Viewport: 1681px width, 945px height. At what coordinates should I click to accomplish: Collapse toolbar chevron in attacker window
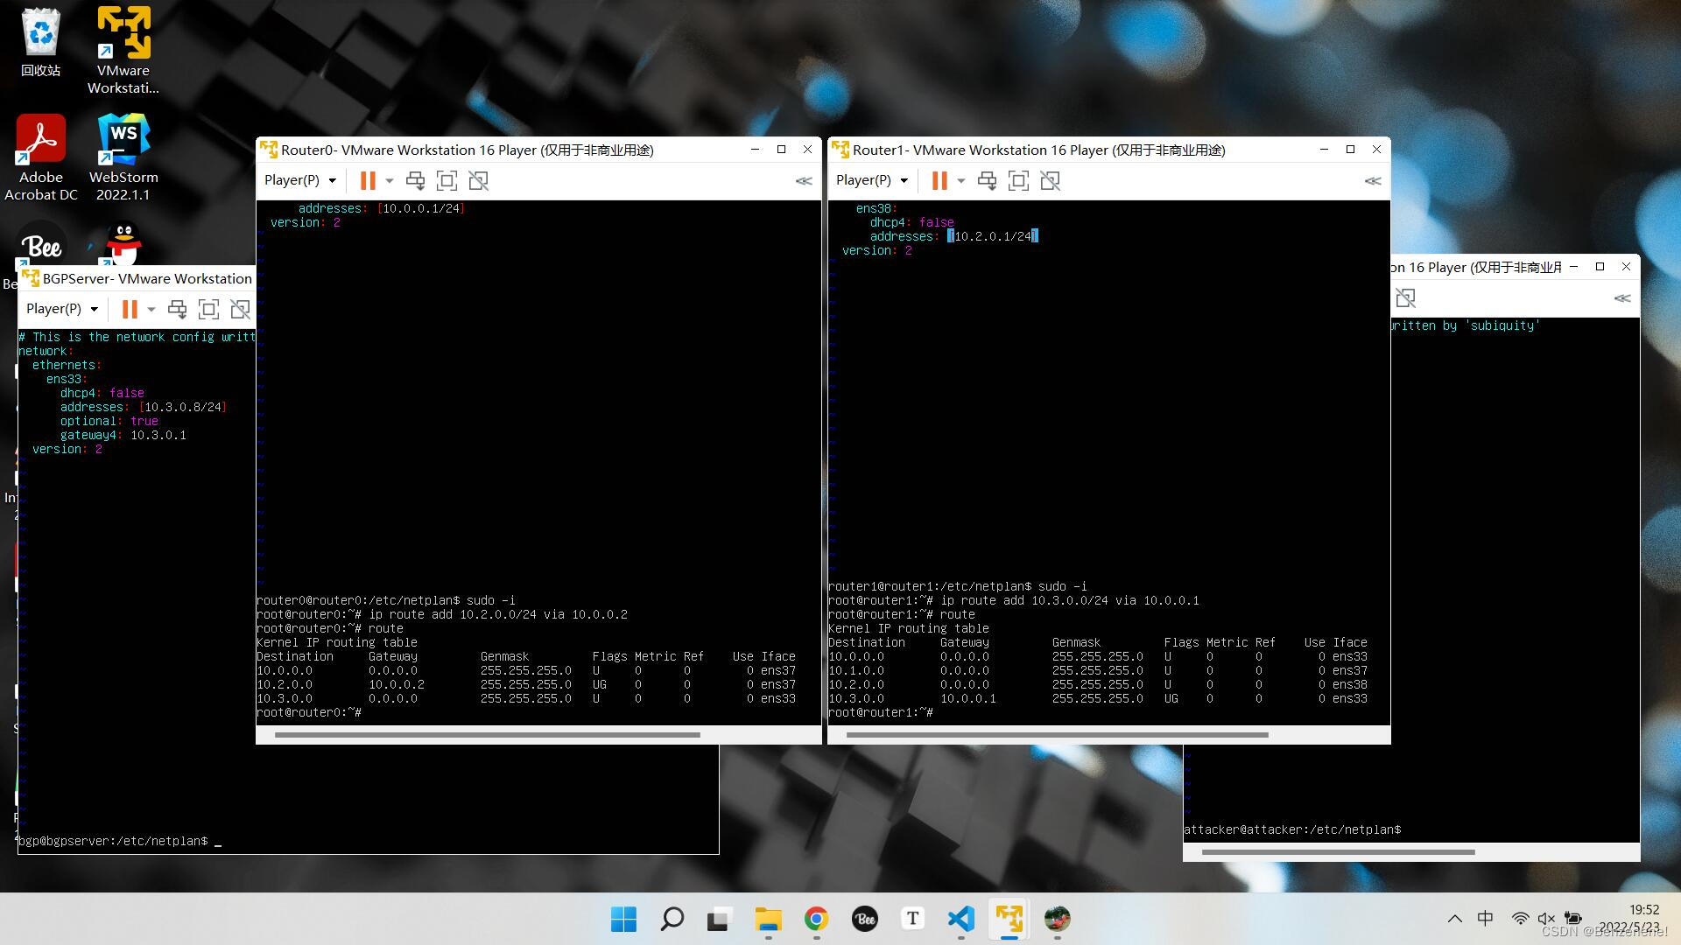coord(1622,298)
